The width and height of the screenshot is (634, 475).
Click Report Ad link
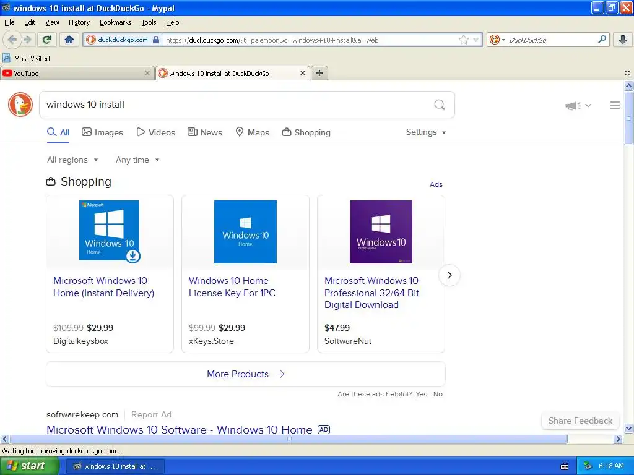point(151,415)
